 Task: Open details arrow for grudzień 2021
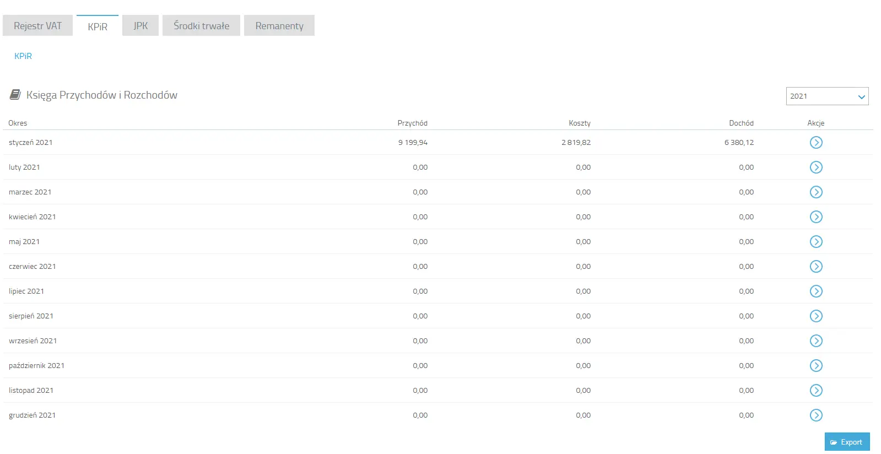816,415
